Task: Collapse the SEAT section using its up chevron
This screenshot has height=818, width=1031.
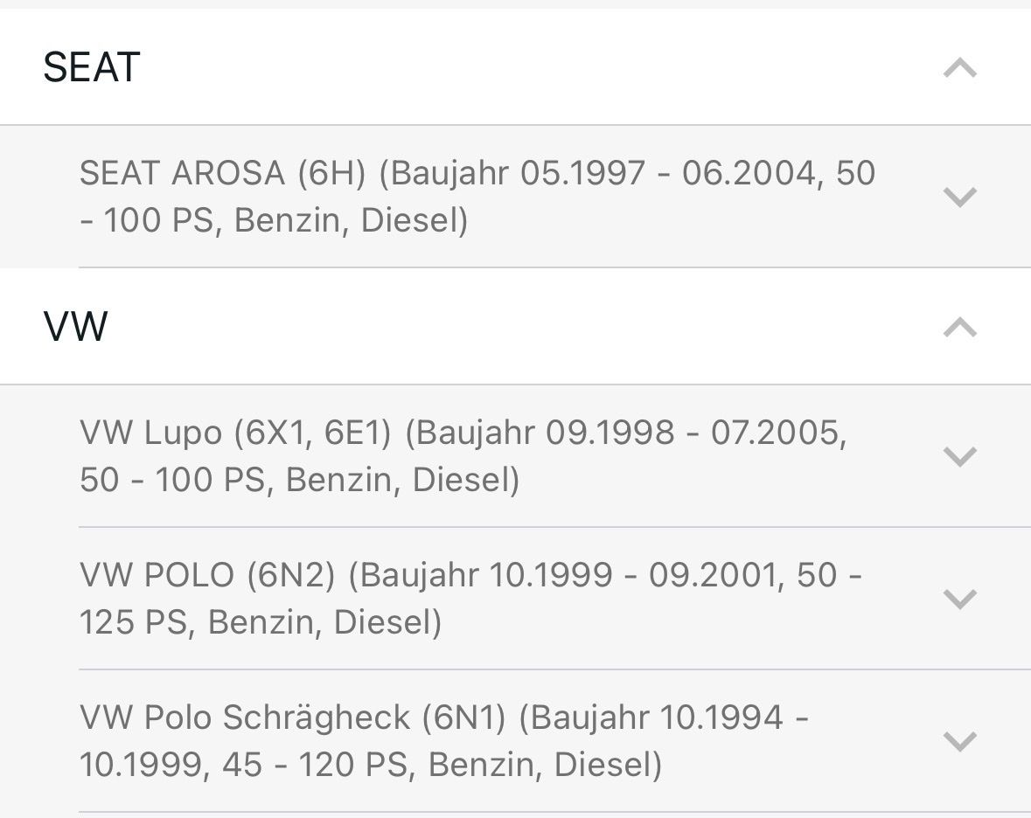Action: click(959, 68)
